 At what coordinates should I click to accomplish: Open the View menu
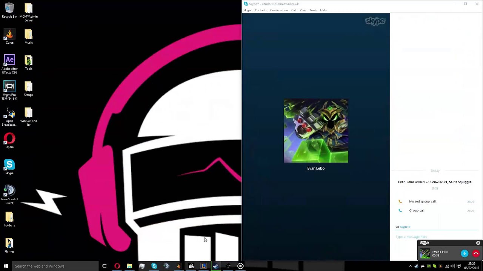(303, 10)
